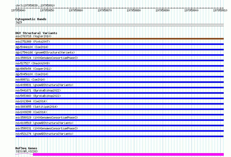Click esv3893855 (Suktitipat2014) label
This screenshot has height=157, width=231.
37,107
